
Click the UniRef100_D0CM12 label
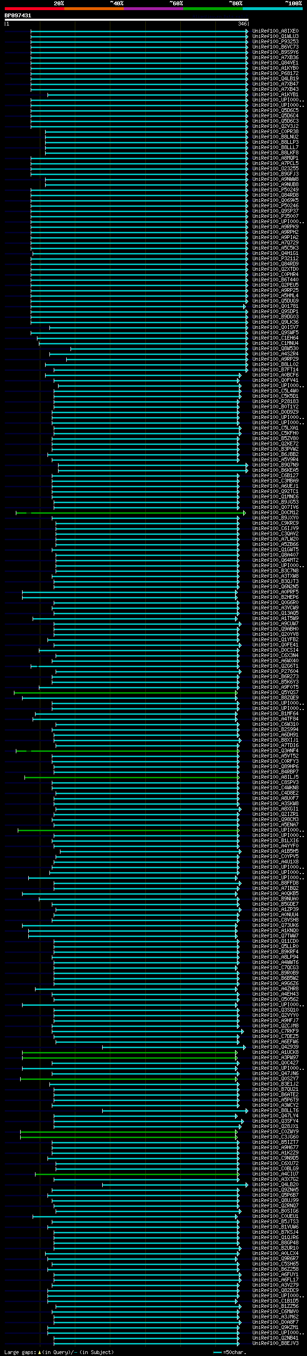pos(275,512)
